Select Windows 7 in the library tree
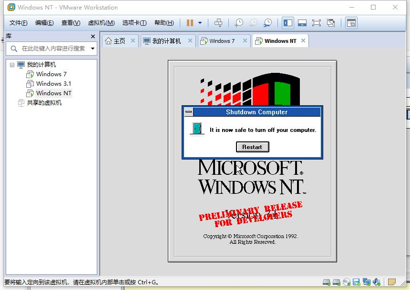This screenshot has height=290, width=410. [x=51, y=74]
